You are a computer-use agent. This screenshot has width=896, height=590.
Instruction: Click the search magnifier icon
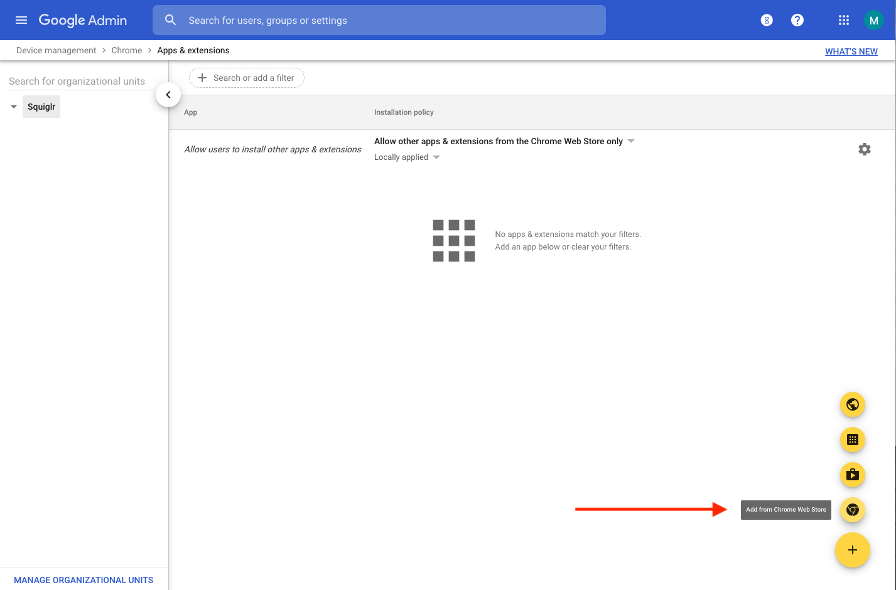tap(171, 20)
